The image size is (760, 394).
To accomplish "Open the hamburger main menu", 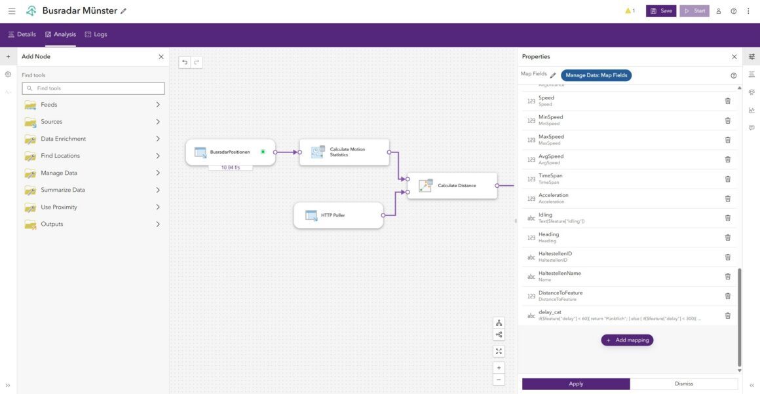I will pos(12,10).
